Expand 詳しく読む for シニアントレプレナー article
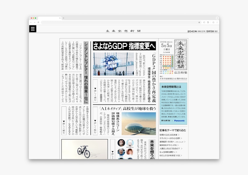 (x=64, y=127)
